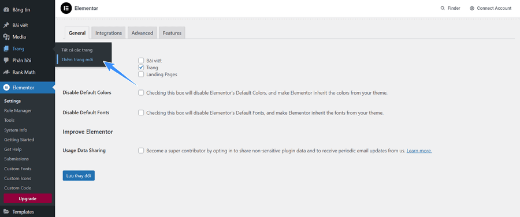Screen dimensions: 520x217
Task: Open Bảng tin dashboard icon
Action: 6,10
